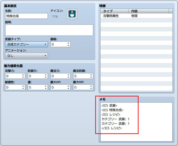Click the 敏捷性 value field
178x146 pixels.
[x=13, y=87]
